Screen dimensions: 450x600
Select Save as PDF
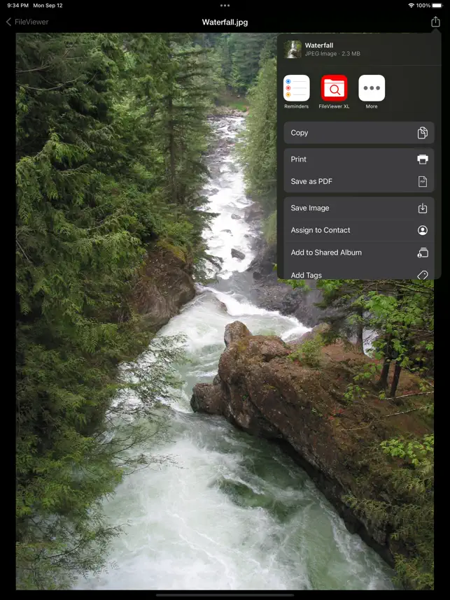[359, 181]
